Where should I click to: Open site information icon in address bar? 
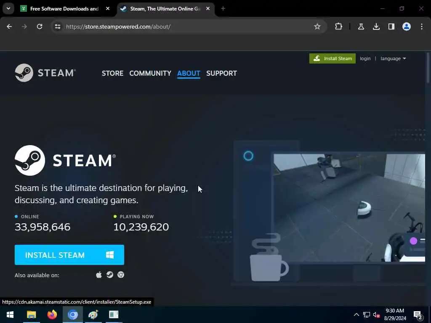point(57,26)
